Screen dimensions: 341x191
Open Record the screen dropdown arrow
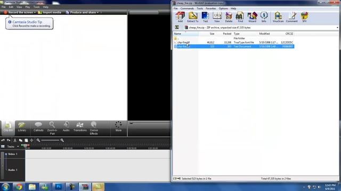coord(35,13)
